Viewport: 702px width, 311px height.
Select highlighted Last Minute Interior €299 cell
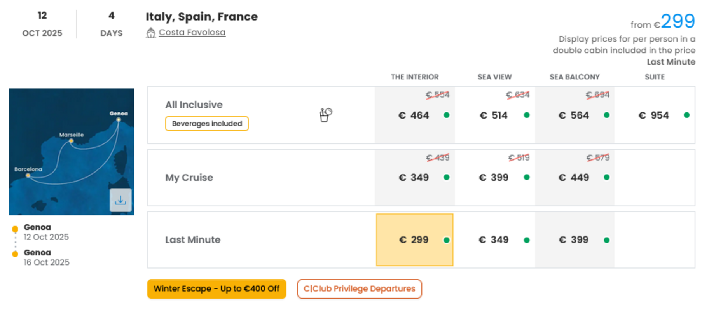[415, 240]
